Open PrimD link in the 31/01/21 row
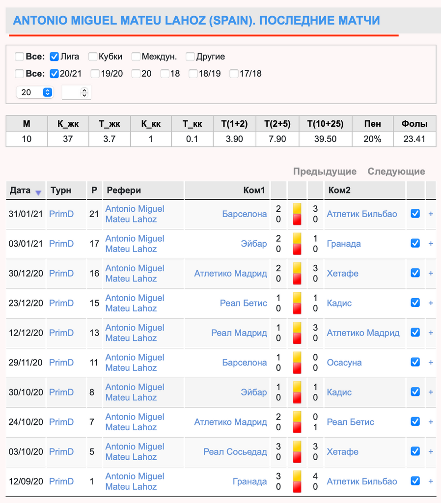Screen dimensions: 441x503 pyautogui.click(x=61, y=214)
